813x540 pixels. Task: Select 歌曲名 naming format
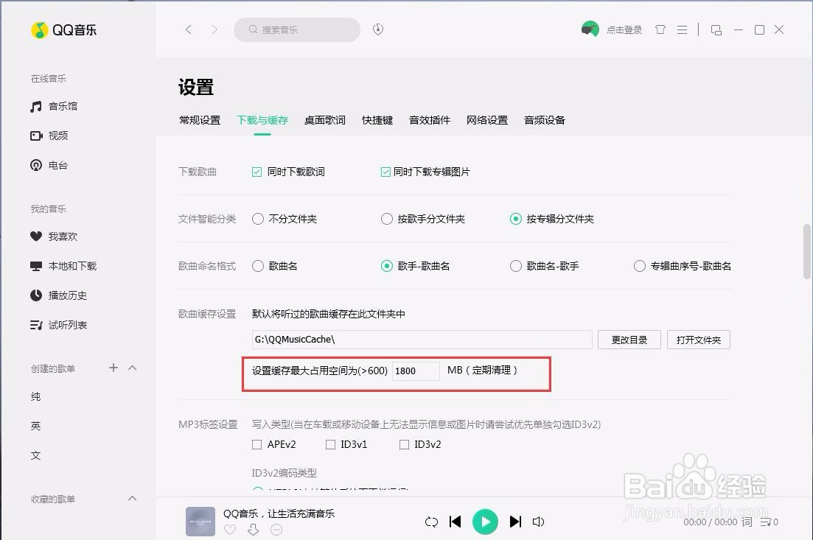coord(258,266)
